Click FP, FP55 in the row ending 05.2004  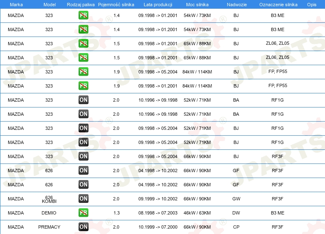[278, 72]
